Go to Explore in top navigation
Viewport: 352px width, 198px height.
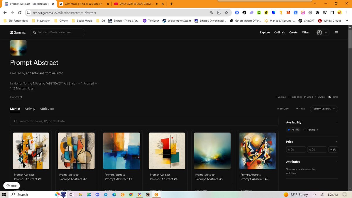[x=265, y=32]
